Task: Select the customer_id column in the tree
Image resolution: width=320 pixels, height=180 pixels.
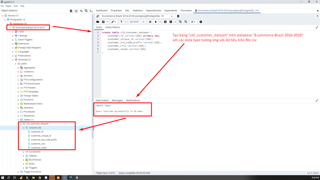Action: (37, 132)
